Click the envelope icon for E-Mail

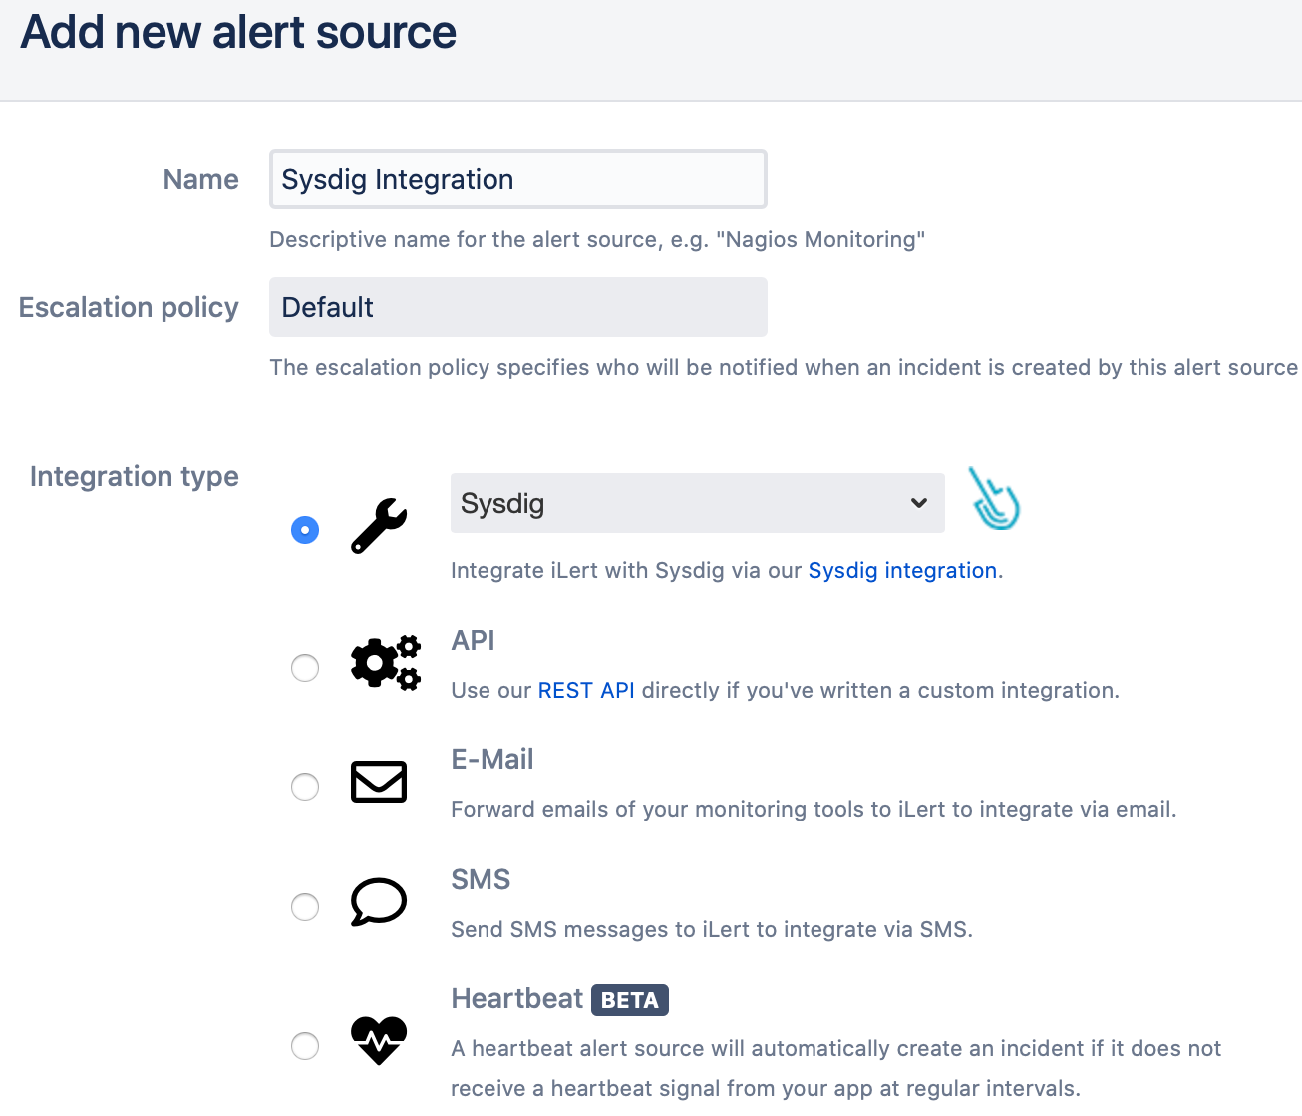(x=379, y=782)
